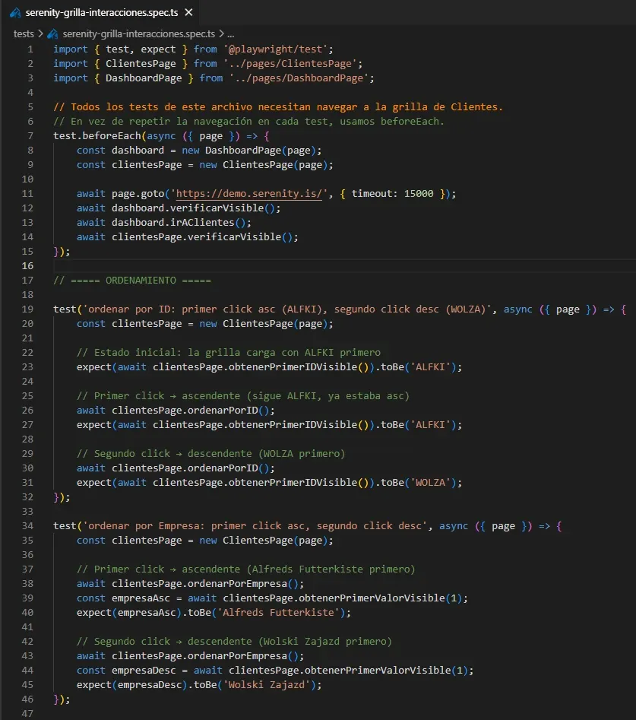Place the cursor on test.beforeEach
The image size is (636, 720).
(x=97, y=136)
